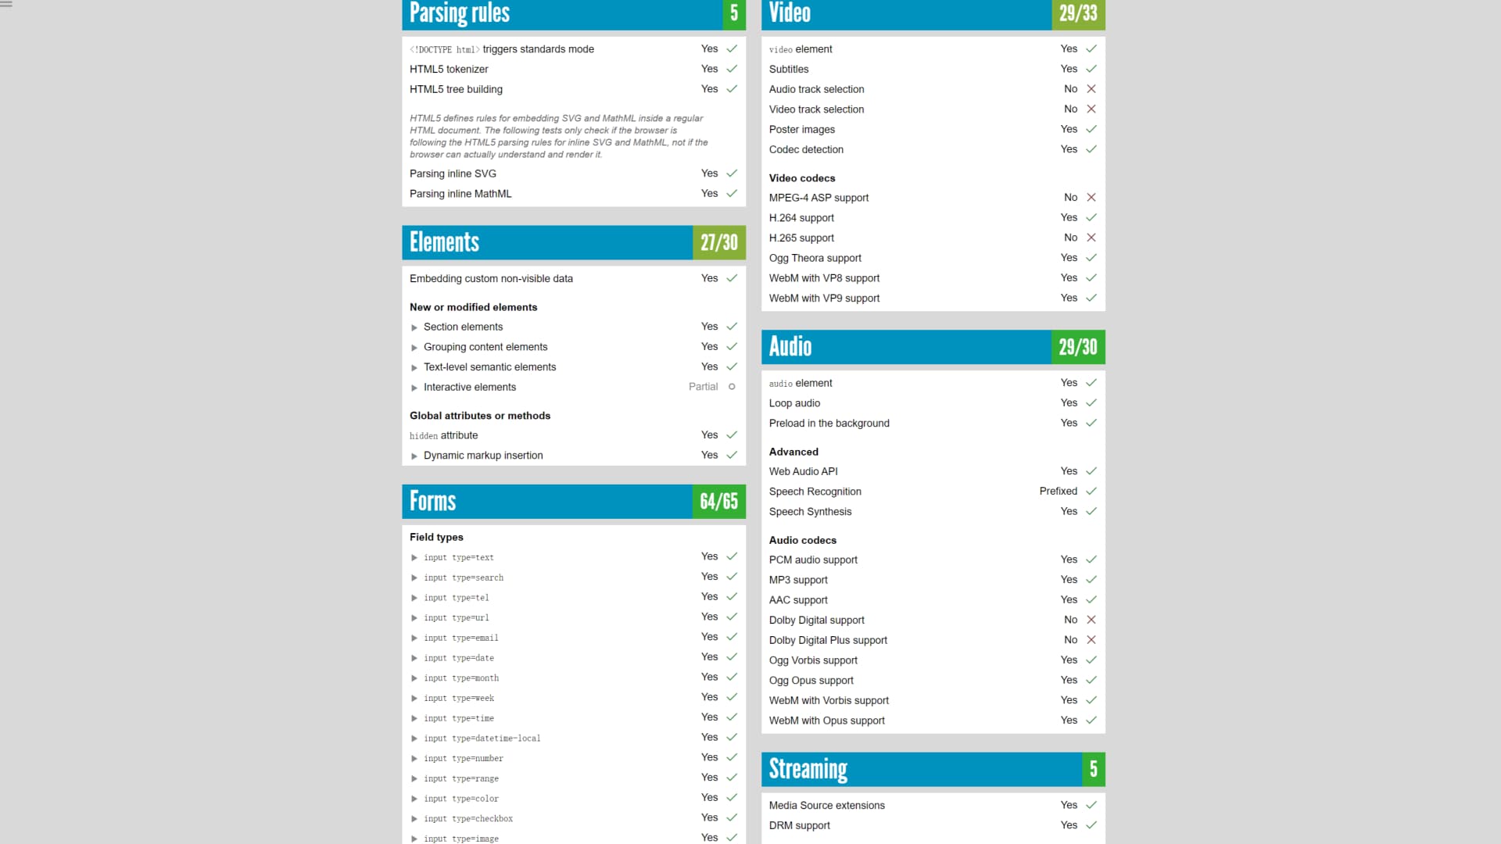
Task: Click the X icon next to Video track selection
Action: pos(1091,108)
